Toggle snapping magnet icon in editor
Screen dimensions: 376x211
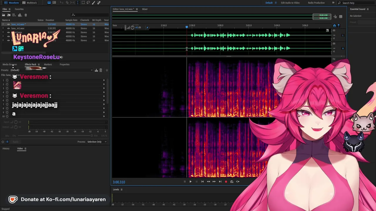(x=334, y=26)
